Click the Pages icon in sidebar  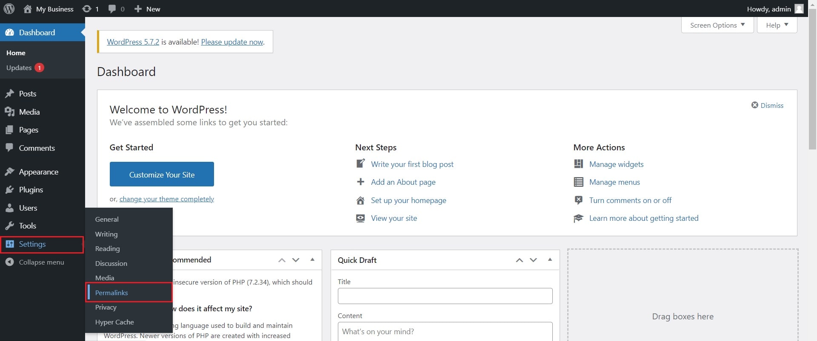9,130
